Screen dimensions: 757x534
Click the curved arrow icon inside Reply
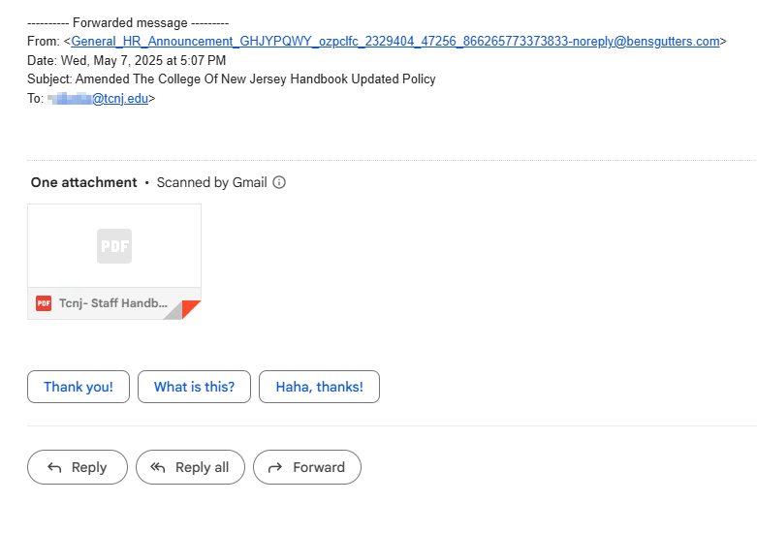coord(54,467)
